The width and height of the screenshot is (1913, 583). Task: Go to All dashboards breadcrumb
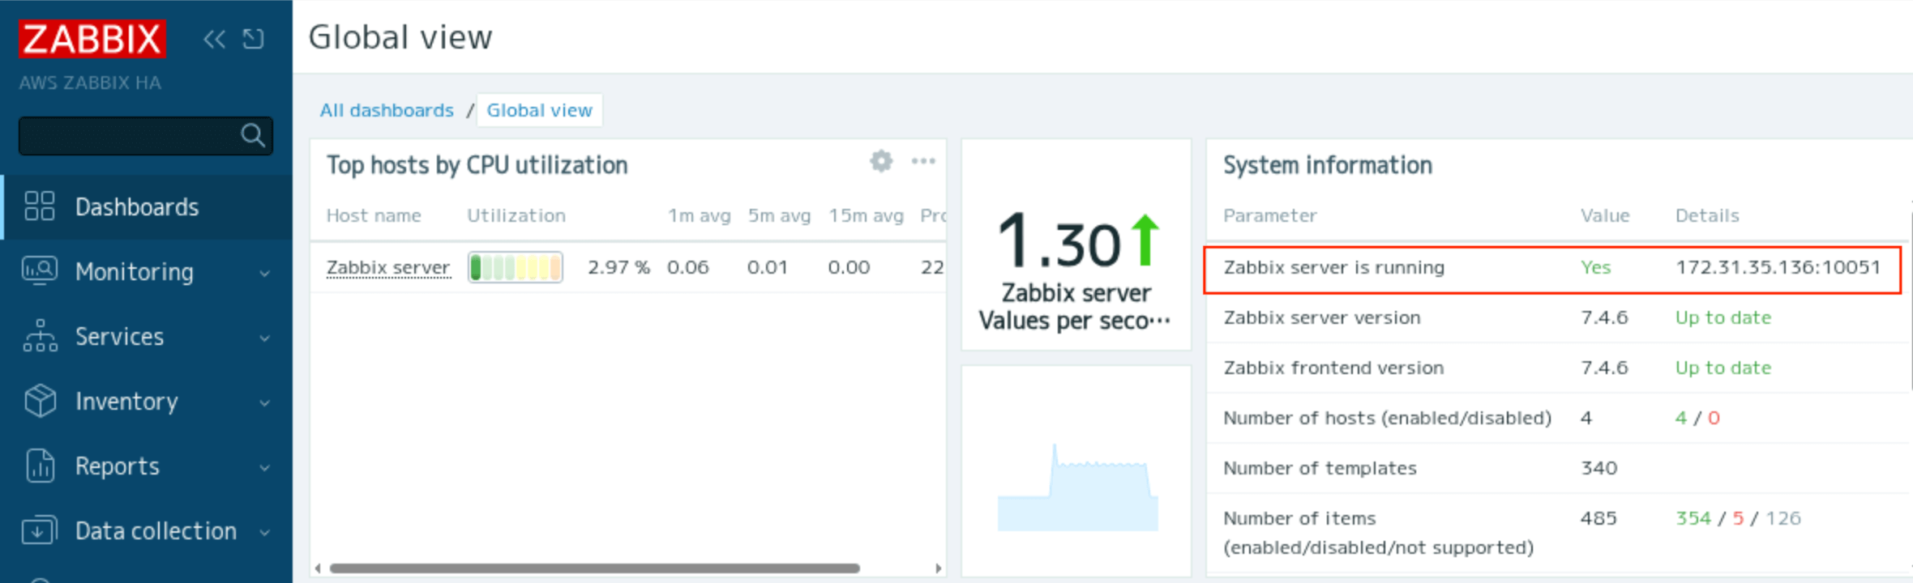pyautogui.click(x=387, y=110)
